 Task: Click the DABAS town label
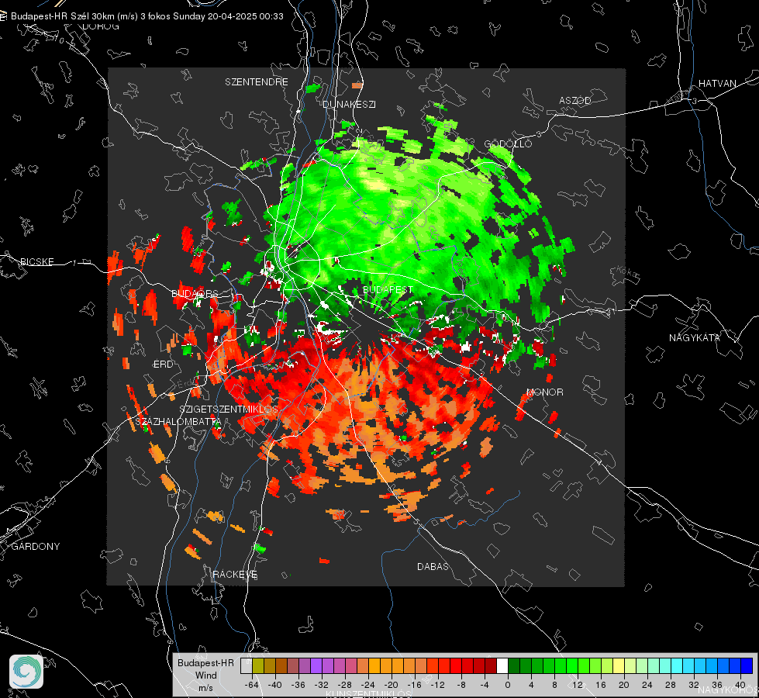point(433,566)
